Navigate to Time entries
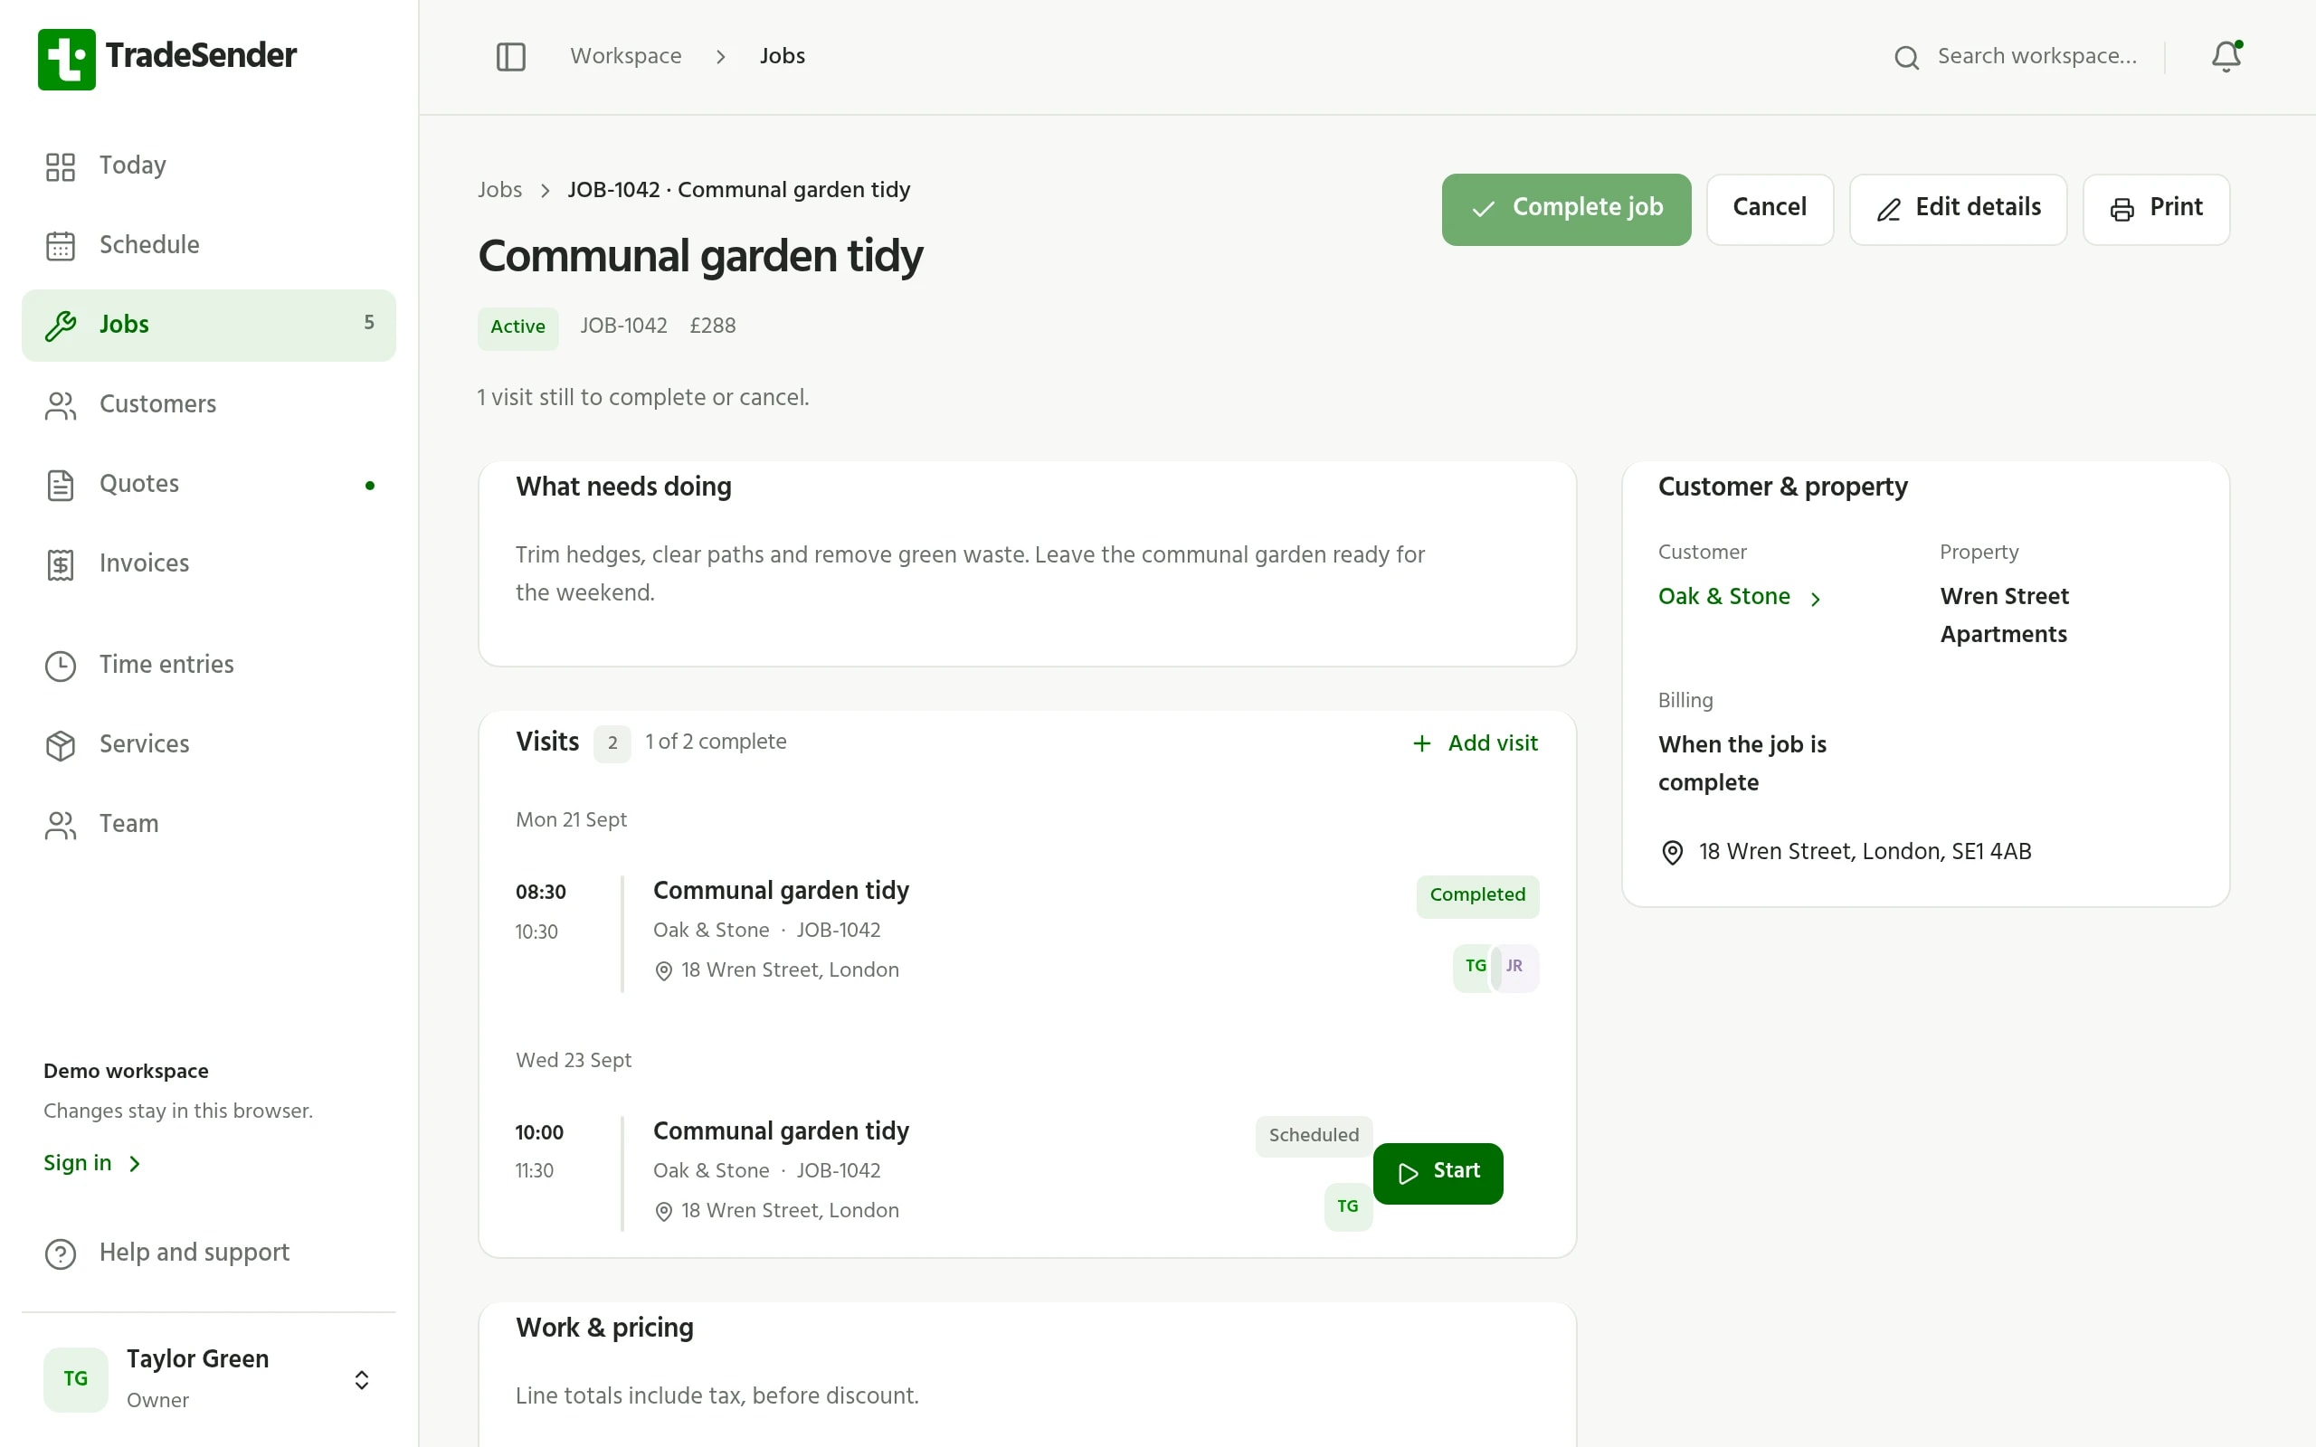 [209, 665]
